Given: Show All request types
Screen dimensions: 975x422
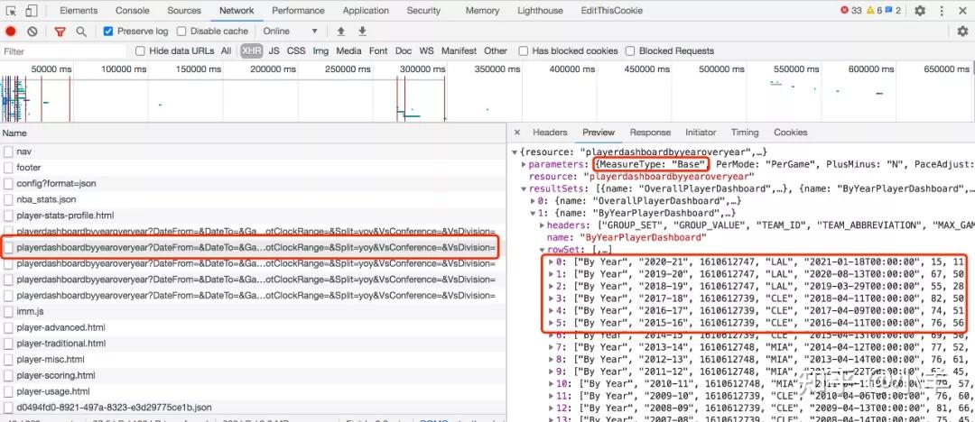Looking at the screenshot, I should point(226,51).
